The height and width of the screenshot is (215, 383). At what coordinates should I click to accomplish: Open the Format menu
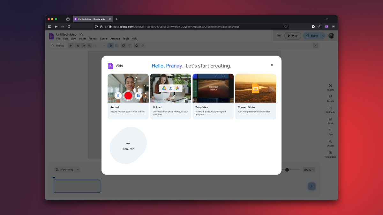93,38
